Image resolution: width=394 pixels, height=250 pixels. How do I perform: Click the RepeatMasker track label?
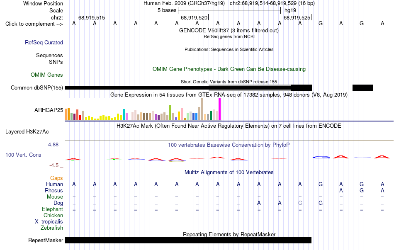pyautogui.click(x=46, y=240)
